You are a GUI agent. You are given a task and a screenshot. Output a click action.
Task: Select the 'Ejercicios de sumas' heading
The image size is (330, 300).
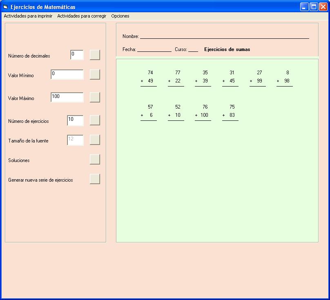pos(227,49)
